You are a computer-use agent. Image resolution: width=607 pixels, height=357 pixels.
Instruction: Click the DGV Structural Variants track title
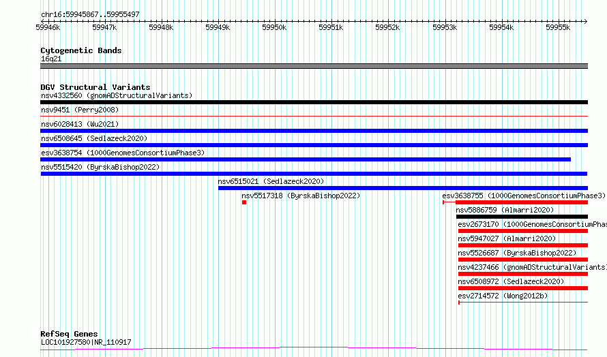pos(95,87)
